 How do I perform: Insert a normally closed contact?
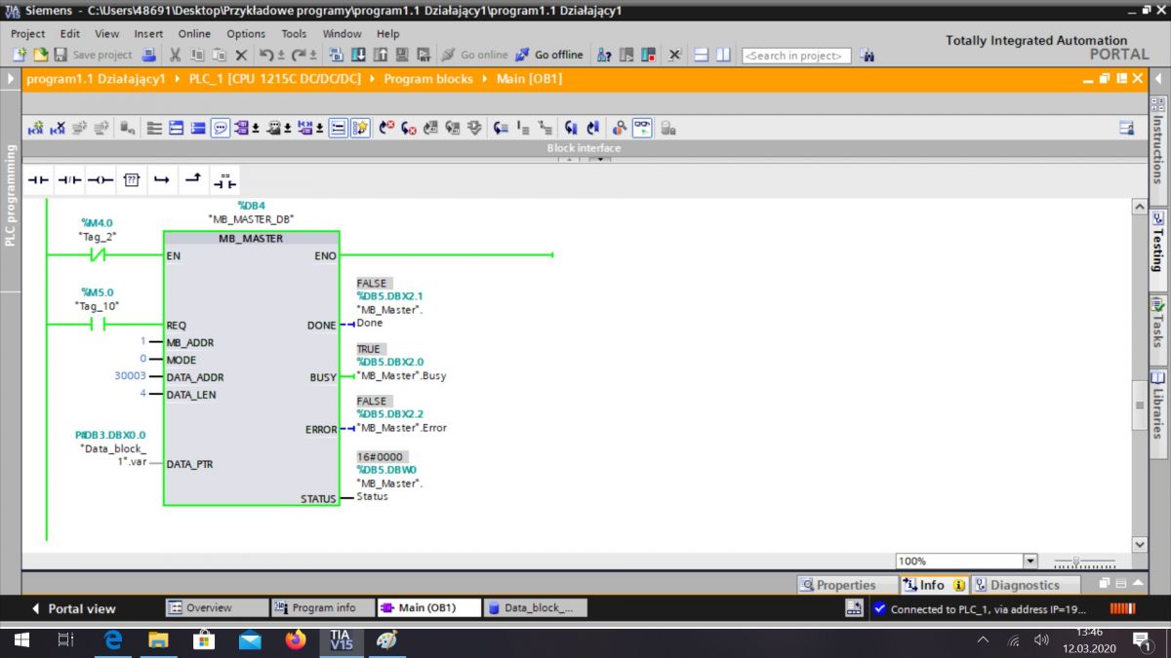point(69,180)
